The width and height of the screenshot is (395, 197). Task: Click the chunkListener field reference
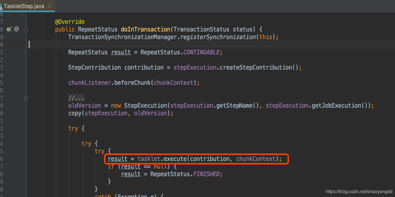pos(90,83)
